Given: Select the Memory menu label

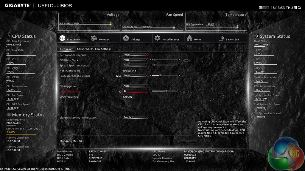Looking at the screenshot, I should pyautogui.click(x=104, y=39).
